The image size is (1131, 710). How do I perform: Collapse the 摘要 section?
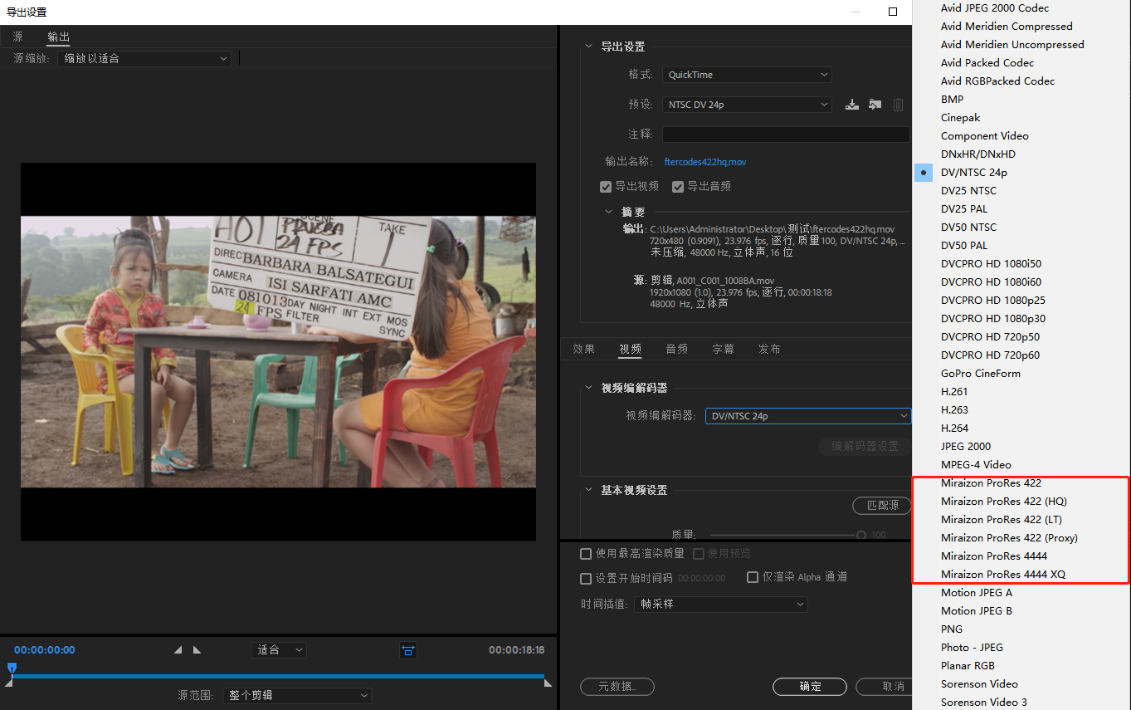(x=608, y=212)
